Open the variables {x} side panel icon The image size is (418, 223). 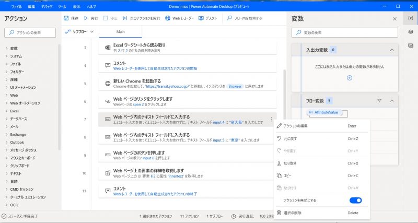pos(410,18)
